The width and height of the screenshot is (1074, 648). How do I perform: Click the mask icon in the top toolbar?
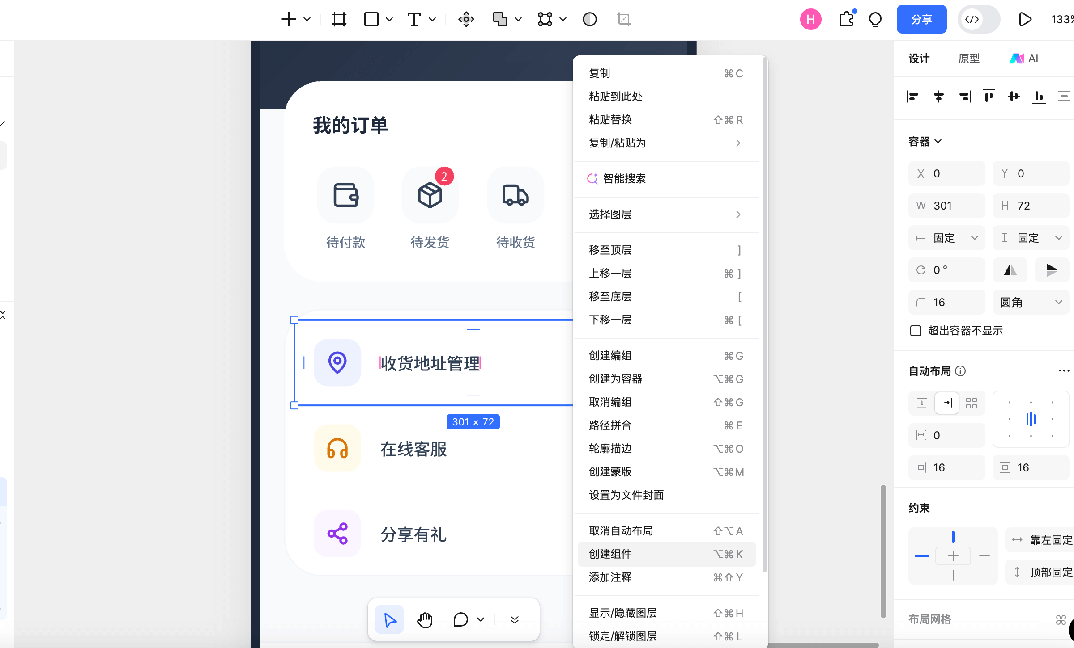590,19
